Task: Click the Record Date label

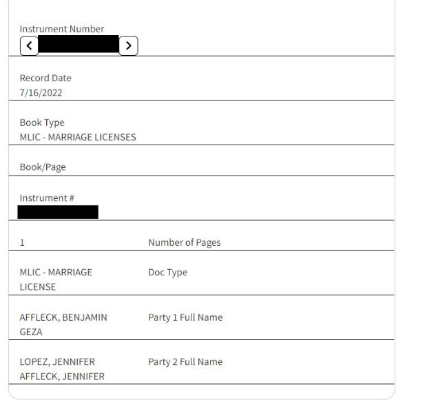Action: (x=45, y=78)
